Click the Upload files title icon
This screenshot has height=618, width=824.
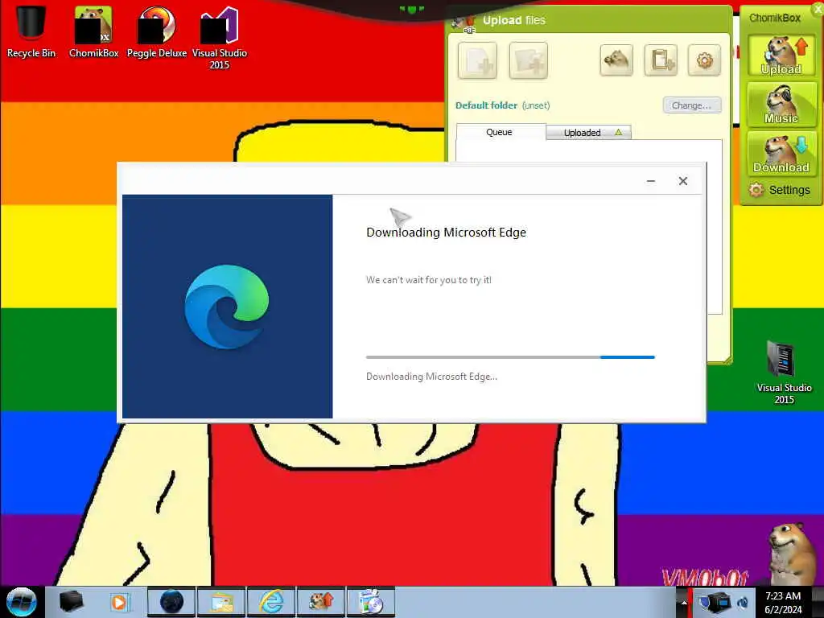tap(464, 23)
